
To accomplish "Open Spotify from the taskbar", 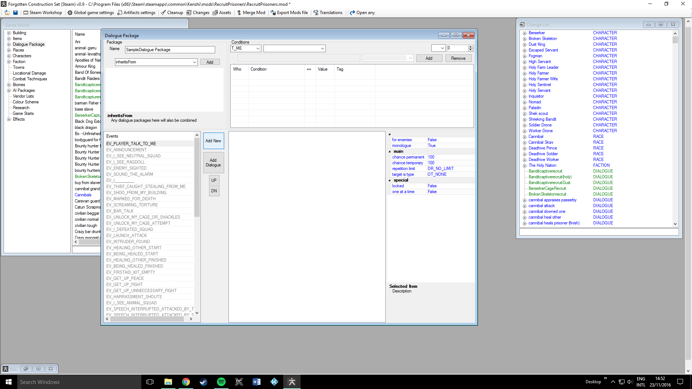I will tap(221, 382).
